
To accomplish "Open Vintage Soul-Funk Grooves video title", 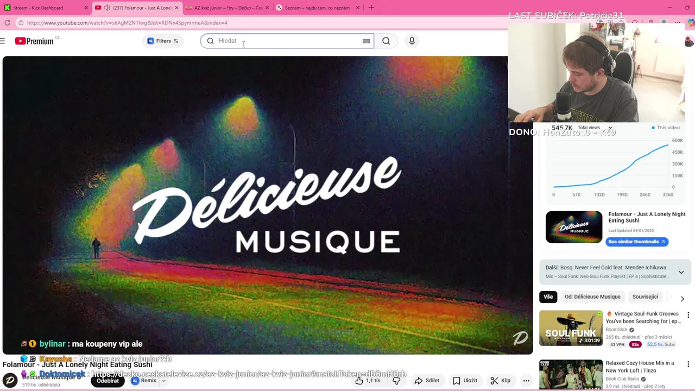I will click(x=644, y=318).
